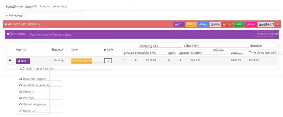Choose 'have sth. signed' from the agent menu
Screen dimensions: 283x117
33,79
